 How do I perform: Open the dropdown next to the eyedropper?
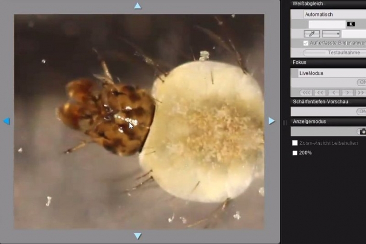[x=331, y=34]
